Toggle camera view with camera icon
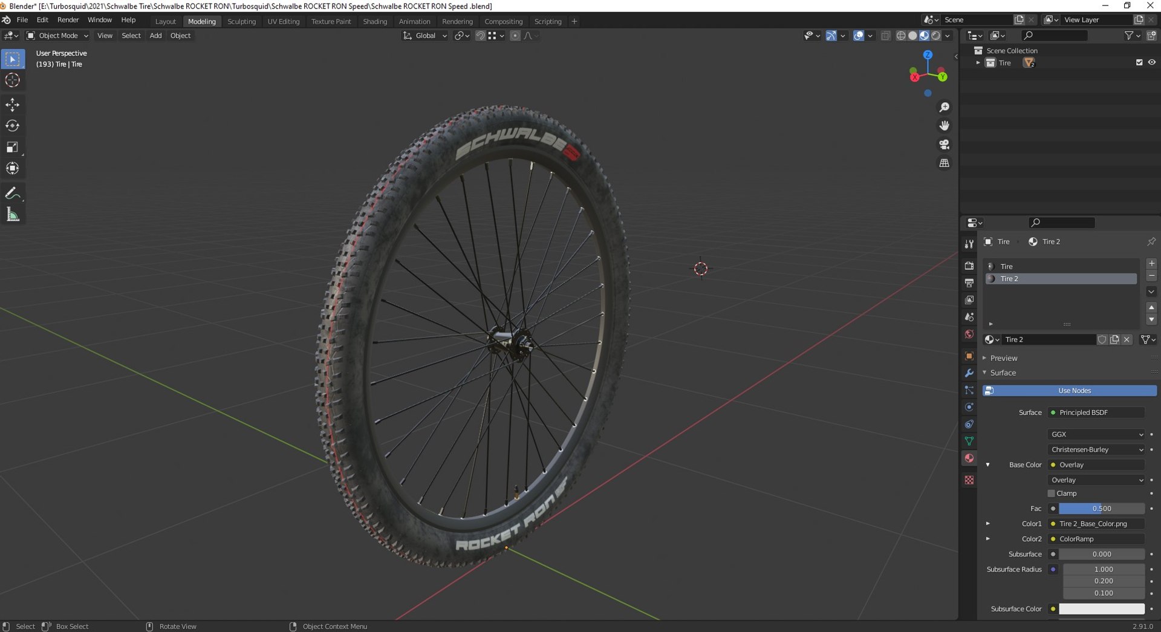Image resolution: width=1161 pixels, height=632 pixels. point(944,145)
